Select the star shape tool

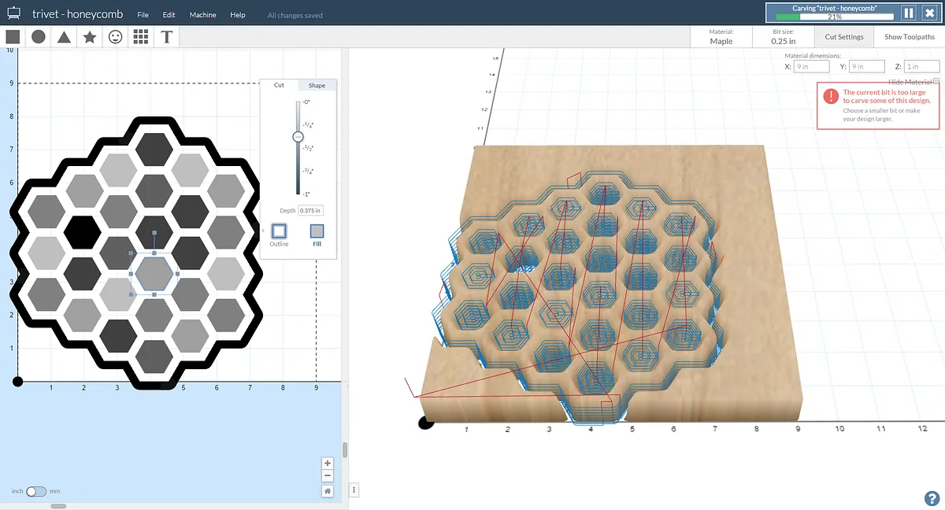coord(90,37)
